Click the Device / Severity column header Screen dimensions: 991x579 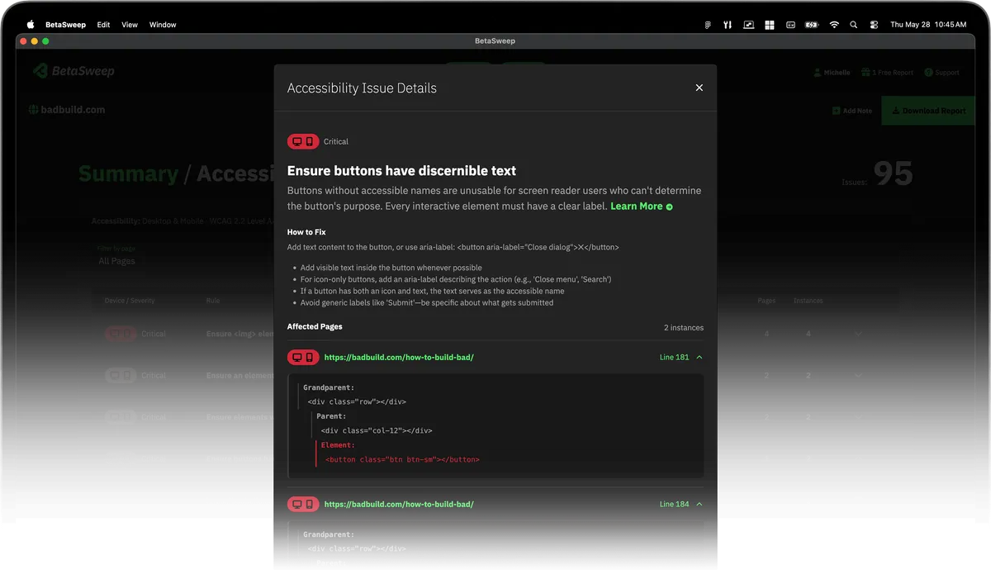click(130, 301)
